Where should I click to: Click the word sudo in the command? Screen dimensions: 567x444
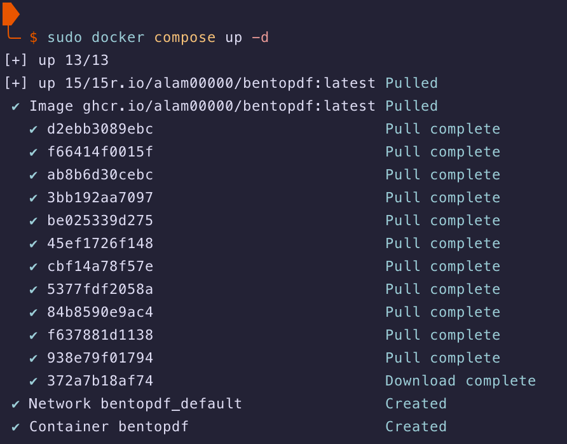(x=64, y=38)
